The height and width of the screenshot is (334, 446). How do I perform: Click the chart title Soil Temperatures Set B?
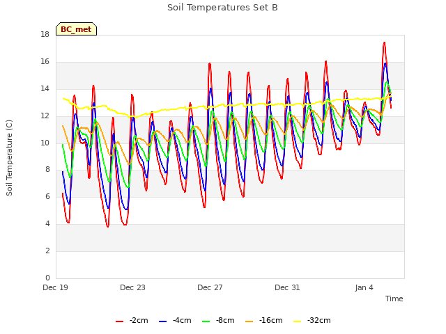tap(222, 8)
